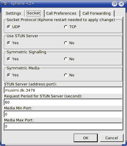This screenshot has width=127, height=146.
Task: Set Symmetric Media to No
Action: [x=69, y=75]
